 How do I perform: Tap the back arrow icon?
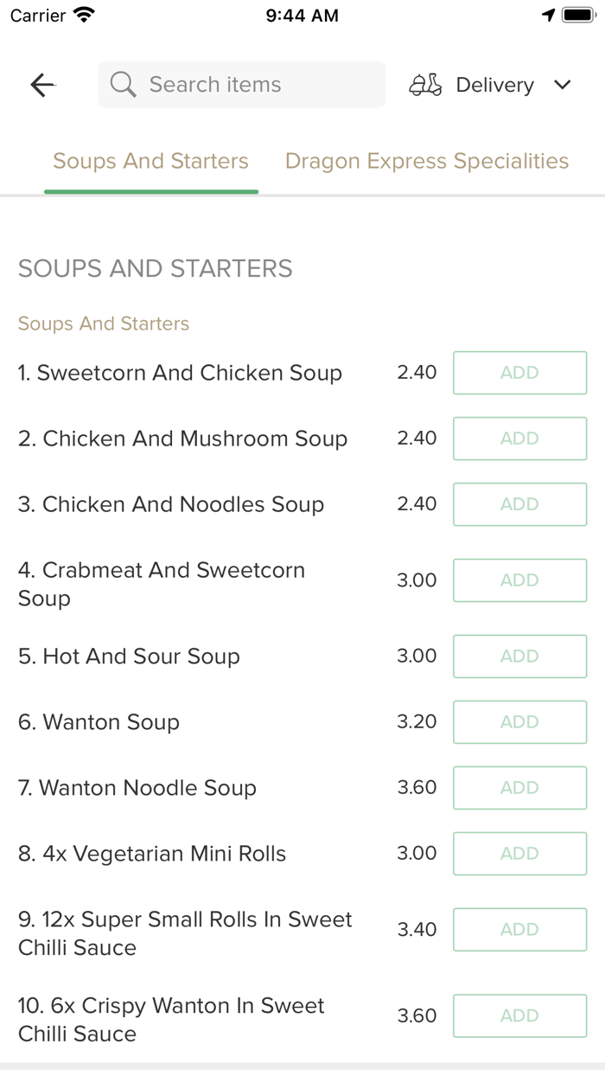click(x=42, y=85)
